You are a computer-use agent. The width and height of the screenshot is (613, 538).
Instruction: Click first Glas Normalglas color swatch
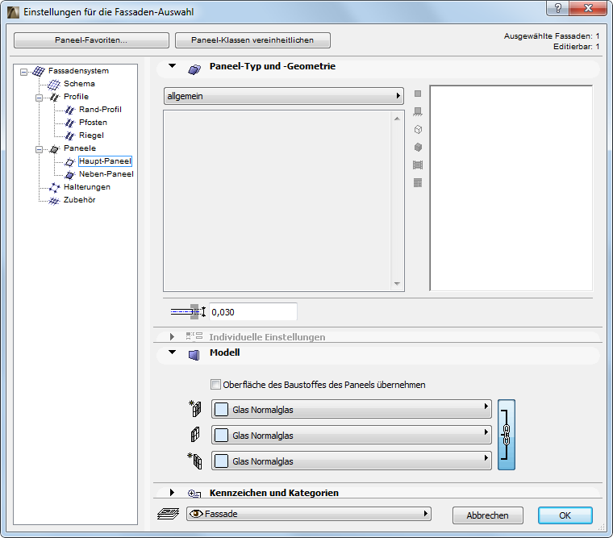pos(221,410)
